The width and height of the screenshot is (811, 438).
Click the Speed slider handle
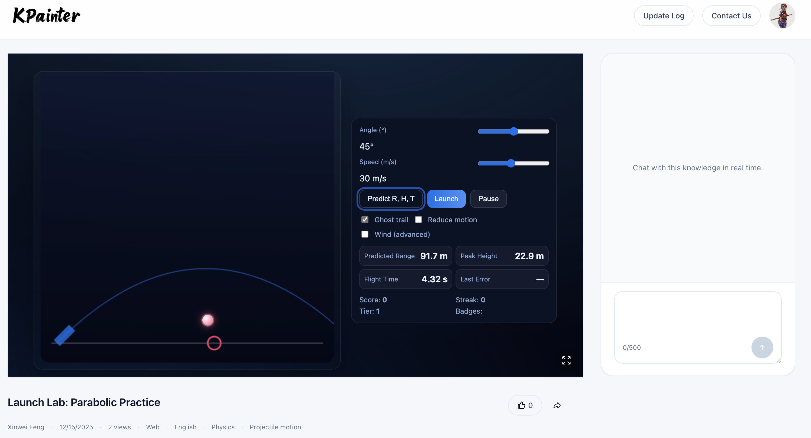click(x=511, y=163)
